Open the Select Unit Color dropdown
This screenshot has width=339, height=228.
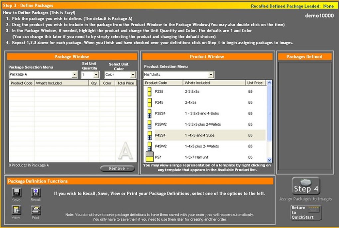pyautogui.click(x=133, y=75)
